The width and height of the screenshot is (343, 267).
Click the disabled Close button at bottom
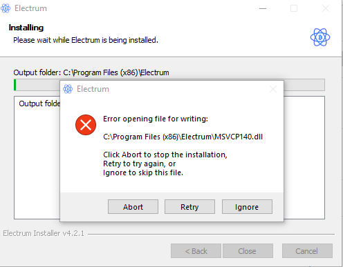(x=248, y=251)
